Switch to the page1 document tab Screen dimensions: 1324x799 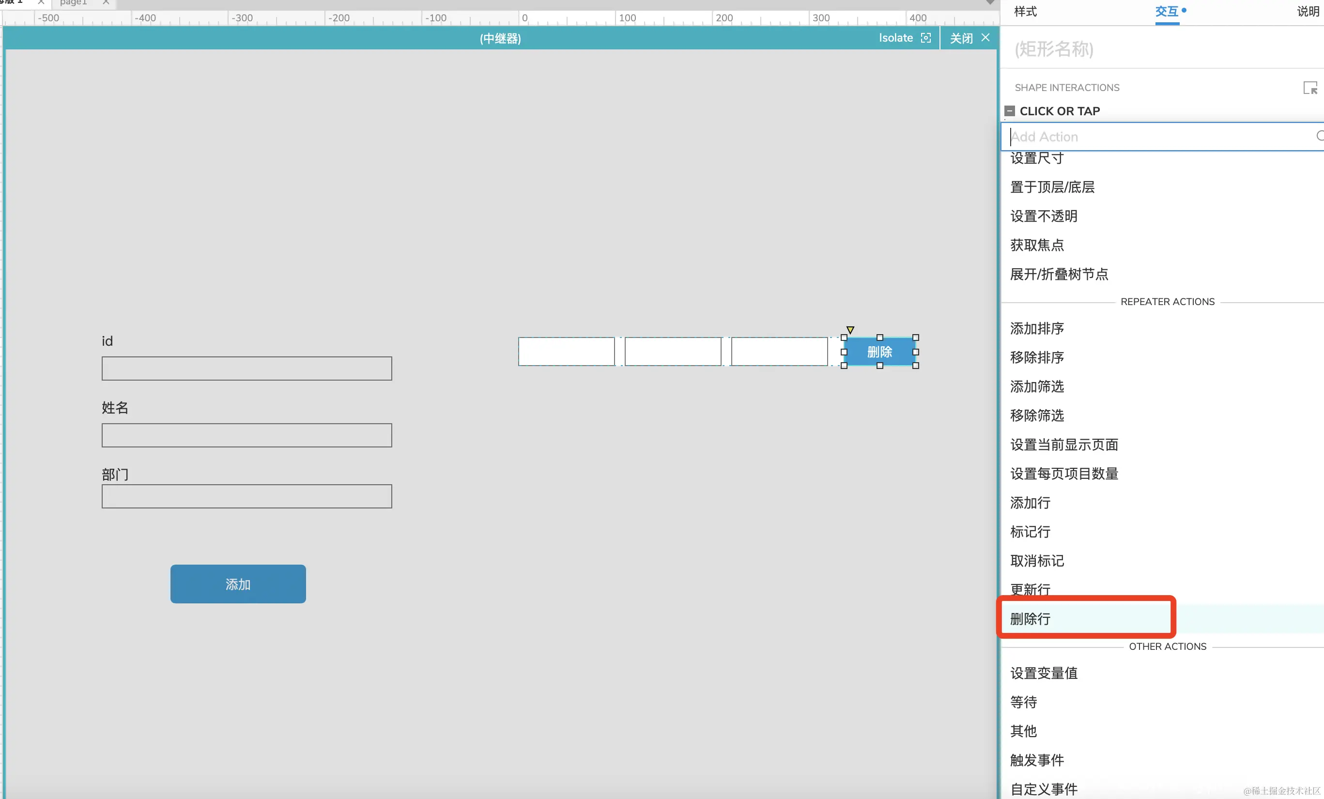pyautogui.click(x=74, y=3)
